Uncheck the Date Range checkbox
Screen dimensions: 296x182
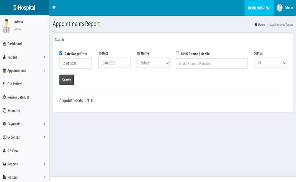[61, 54]
